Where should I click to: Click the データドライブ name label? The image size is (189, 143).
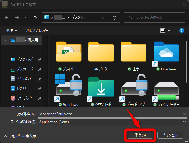click(136, 104)
